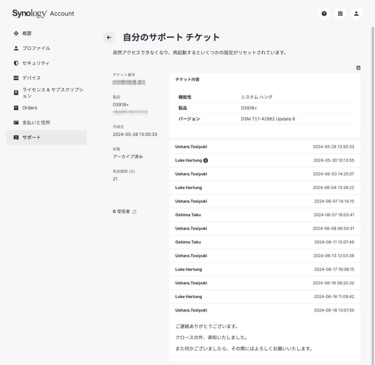Expand Luke Hartung message from 2024-06-17 16:08:15
Image resolution: width=375 pixels, height=365 pixels.
pyautogui.click(x=264, y=269)
